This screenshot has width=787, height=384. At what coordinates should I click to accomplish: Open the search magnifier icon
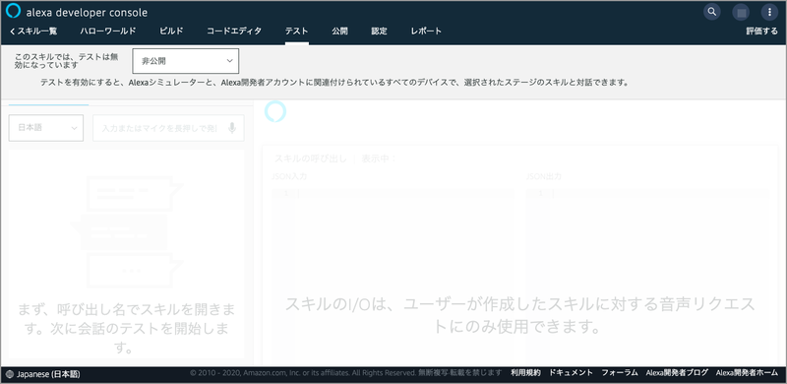[x=711, y=12]
